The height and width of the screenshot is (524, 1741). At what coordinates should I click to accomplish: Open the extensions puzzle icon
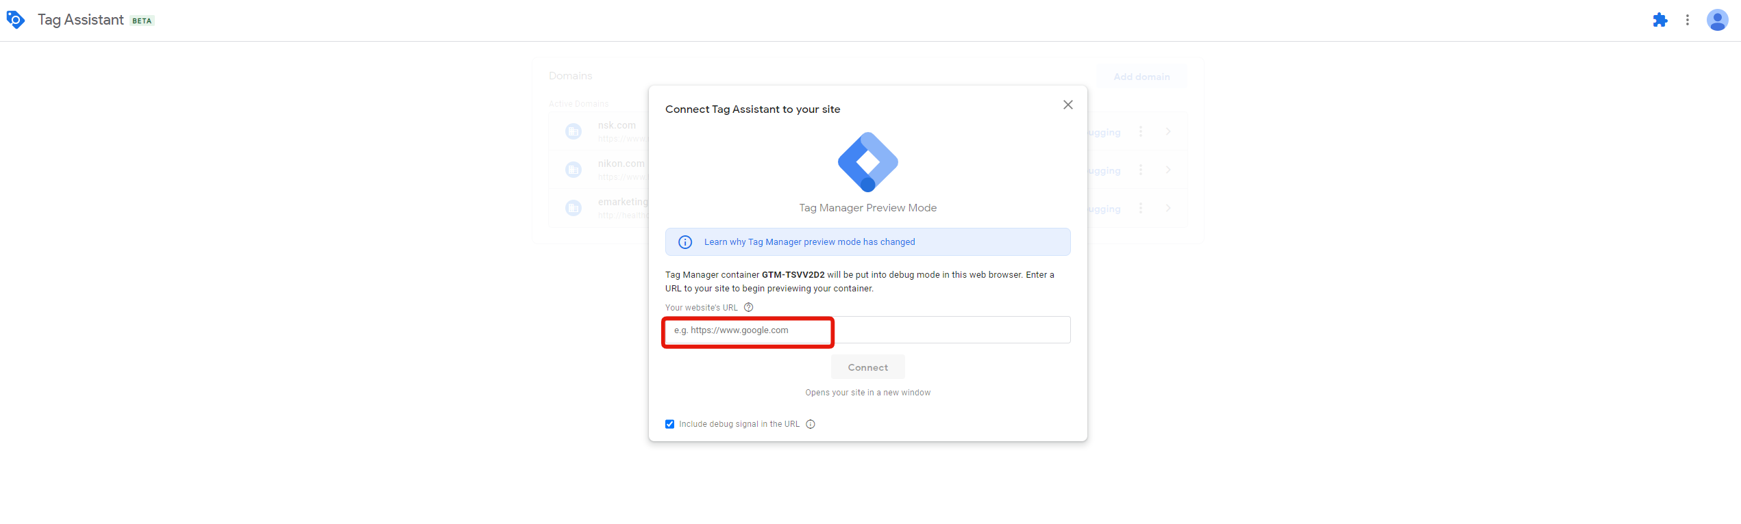(1659, 20)
